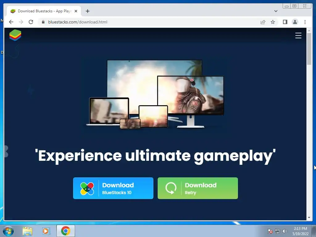The image size is (316, 237).
Task: Click Download BlueStacks 10 button
Action: 113,188
